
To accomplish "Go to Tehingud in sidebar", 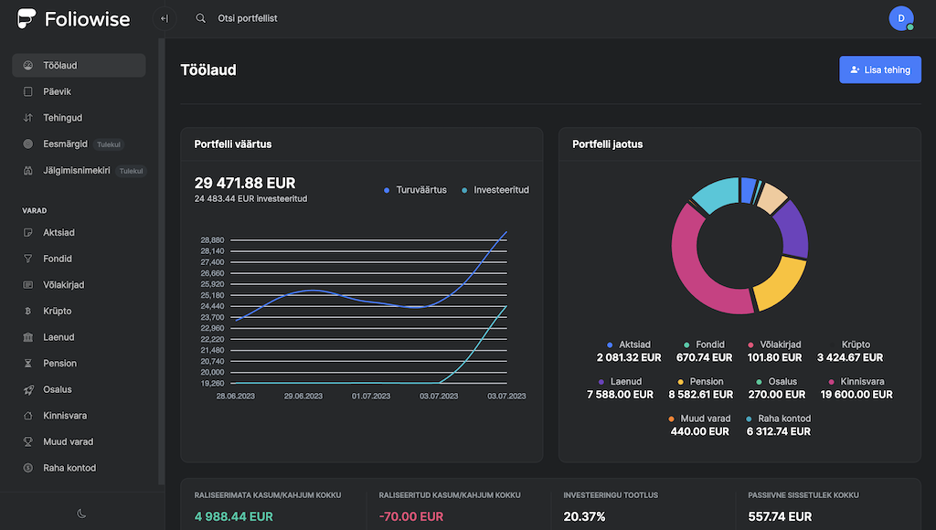I will [x=62, y=118].
